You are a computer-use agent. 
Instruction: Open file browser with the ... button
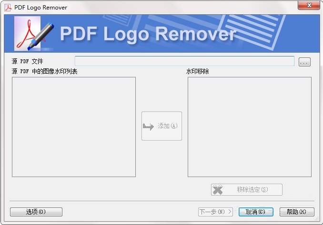pos(304,62)
